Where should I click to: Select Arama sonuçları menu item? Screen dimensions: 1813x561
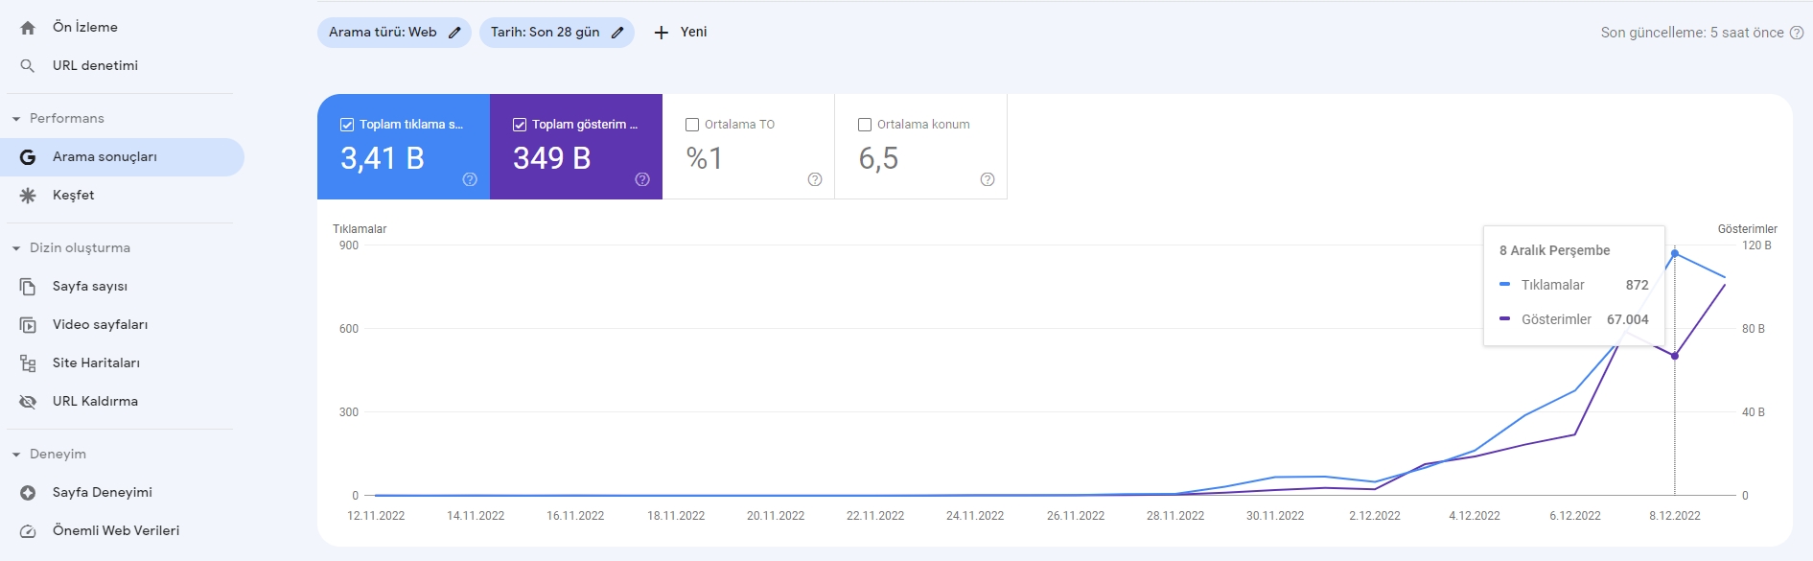pyautogui.click(x=122, y=157)
